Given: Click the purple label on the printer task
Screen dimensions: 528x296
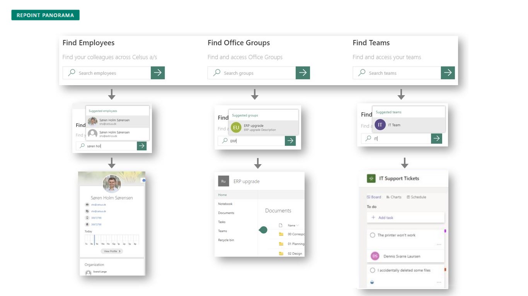Looking at the screenshot, I should click(445, 231).
